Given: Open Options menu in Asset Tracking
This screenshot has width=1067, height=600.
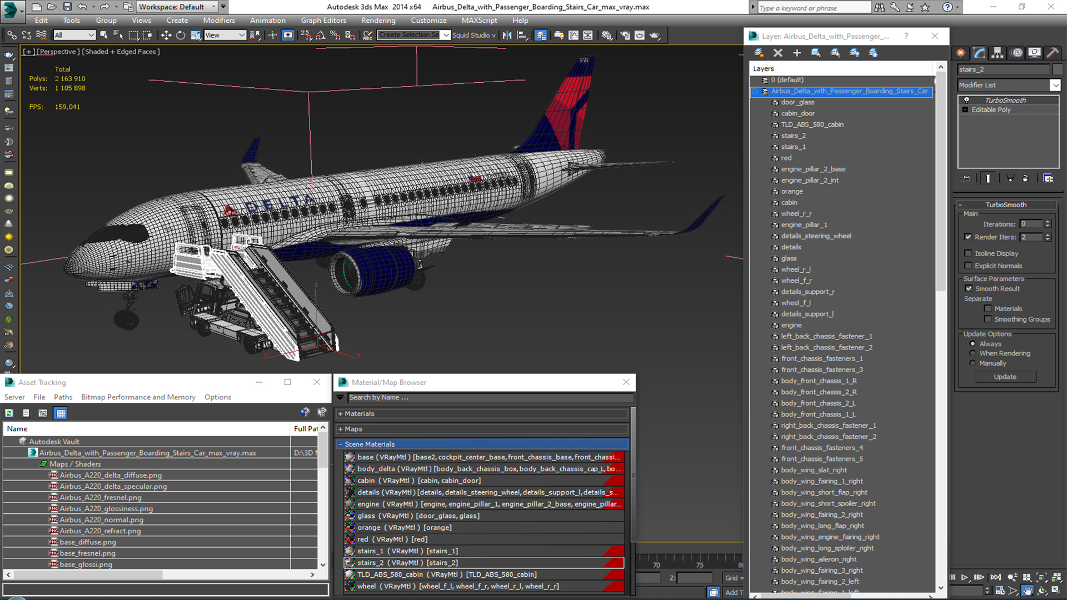Looking at the screenshot, I should pyautogui.click(x=217, y=397).
